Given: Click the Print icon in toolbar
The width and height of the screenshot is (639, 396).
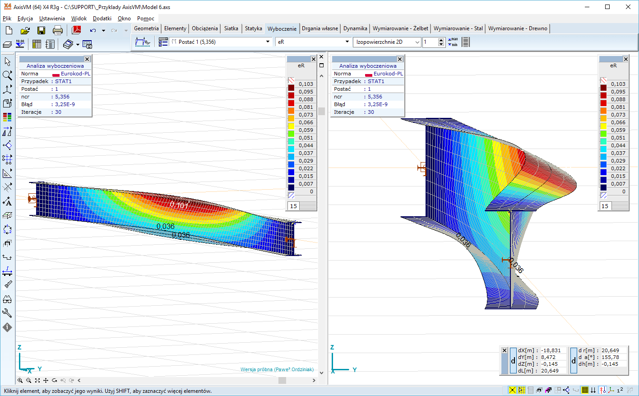Looking at the screenshot, I should [58, 30].
